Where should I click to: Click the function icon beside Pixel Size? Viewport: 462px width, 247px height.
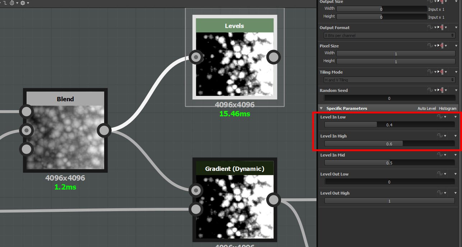(x=430, y=46)
